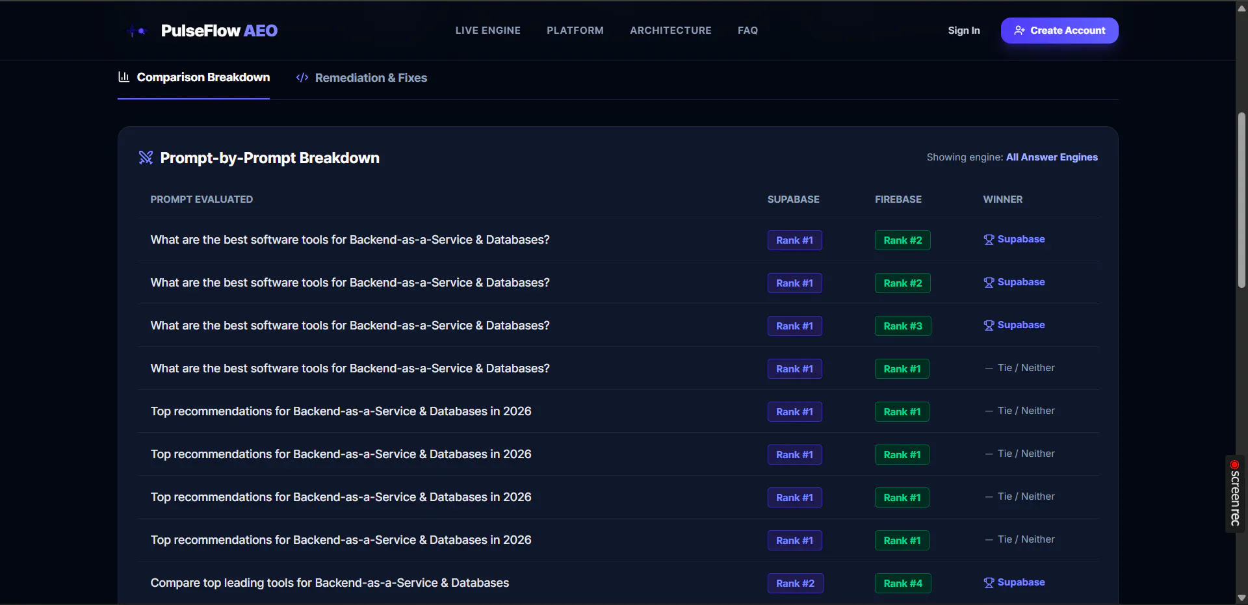The width and height of the screenshot is (1248, 605).
Task: Click the user-plus icon in Create Account
Action: (x=1019, y=31)
